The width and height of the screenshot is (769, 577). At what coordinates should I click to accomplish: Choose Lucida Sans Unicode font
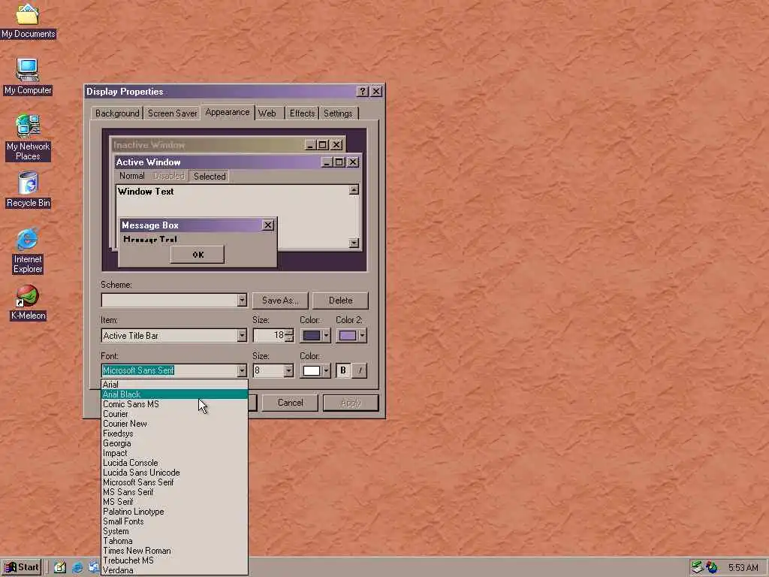174,473
